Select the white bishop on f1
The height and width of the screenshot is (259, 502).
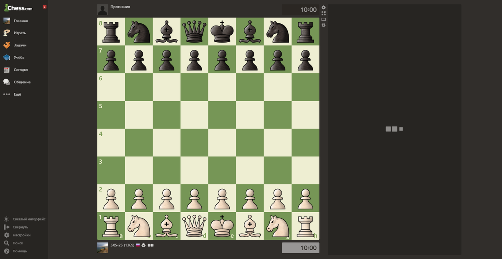pyautogui.click(x=250, y=226)
